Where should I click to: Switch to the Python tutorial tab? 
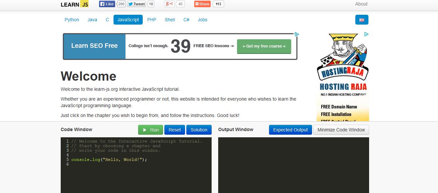point(72,20)
